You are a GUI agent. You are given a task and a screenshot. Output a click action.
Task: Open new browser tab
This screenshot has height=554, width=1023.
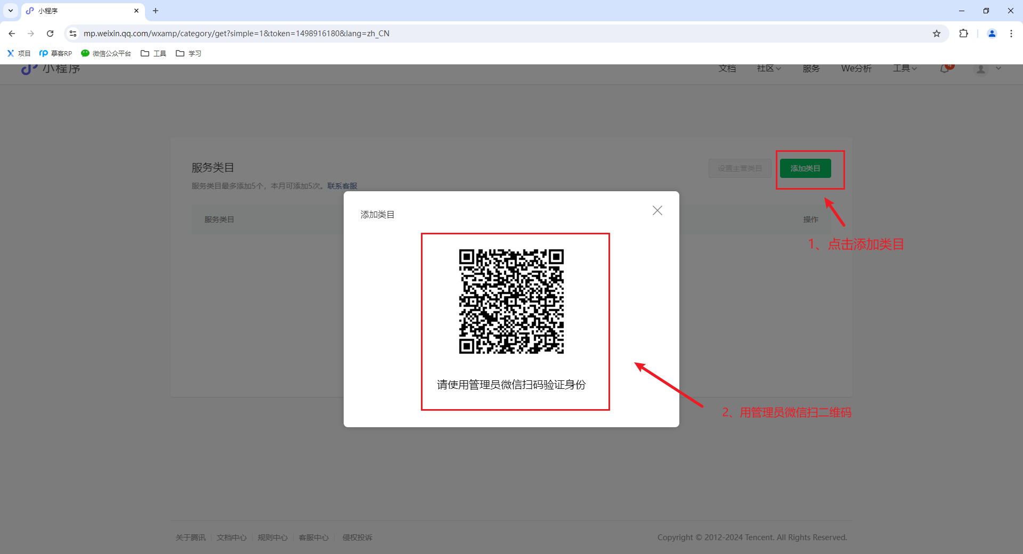coord(156,11)
